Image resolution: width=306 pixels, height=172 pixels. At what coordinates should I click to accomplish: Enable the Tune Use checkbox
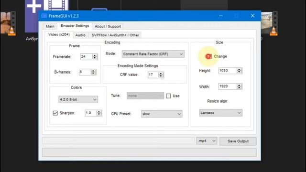(168, 96)
